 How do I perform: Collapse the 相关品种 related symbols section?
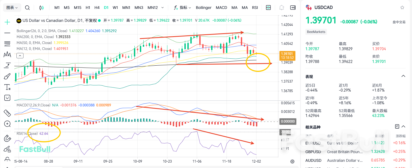coord(403,126)
